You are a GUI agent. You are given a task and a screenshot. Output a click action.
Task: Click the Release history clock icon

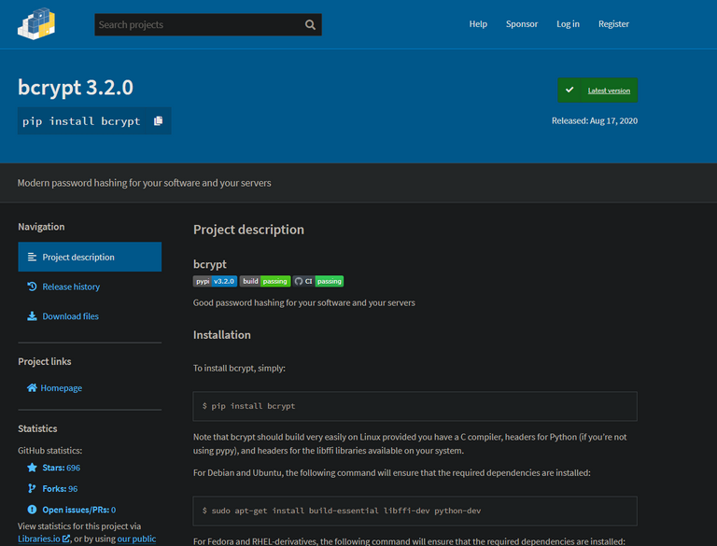tap(32, 287)
